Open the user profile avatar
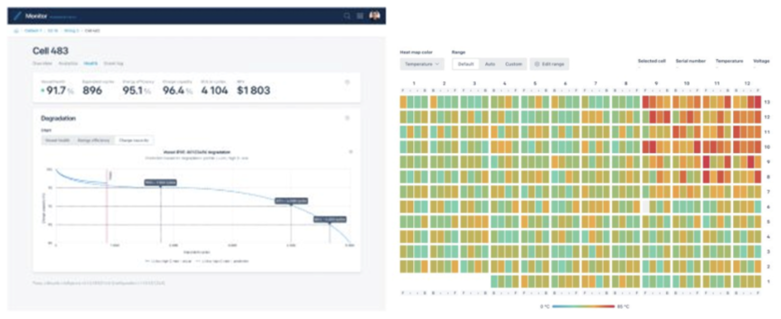Image resolution: width=781 pixels, height=319 pixels. pos(375,15)
